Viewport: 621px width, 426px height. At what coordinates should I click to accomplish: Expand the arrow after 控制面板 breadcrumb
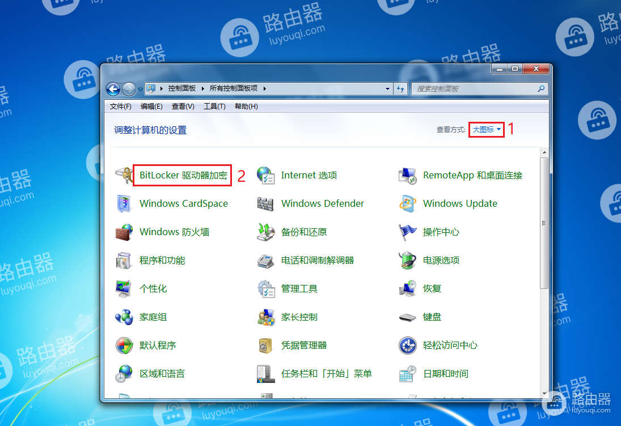(x=203, y=88)
